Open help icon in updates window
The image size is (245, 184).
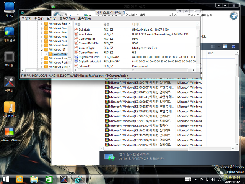(x=234, y=46)
